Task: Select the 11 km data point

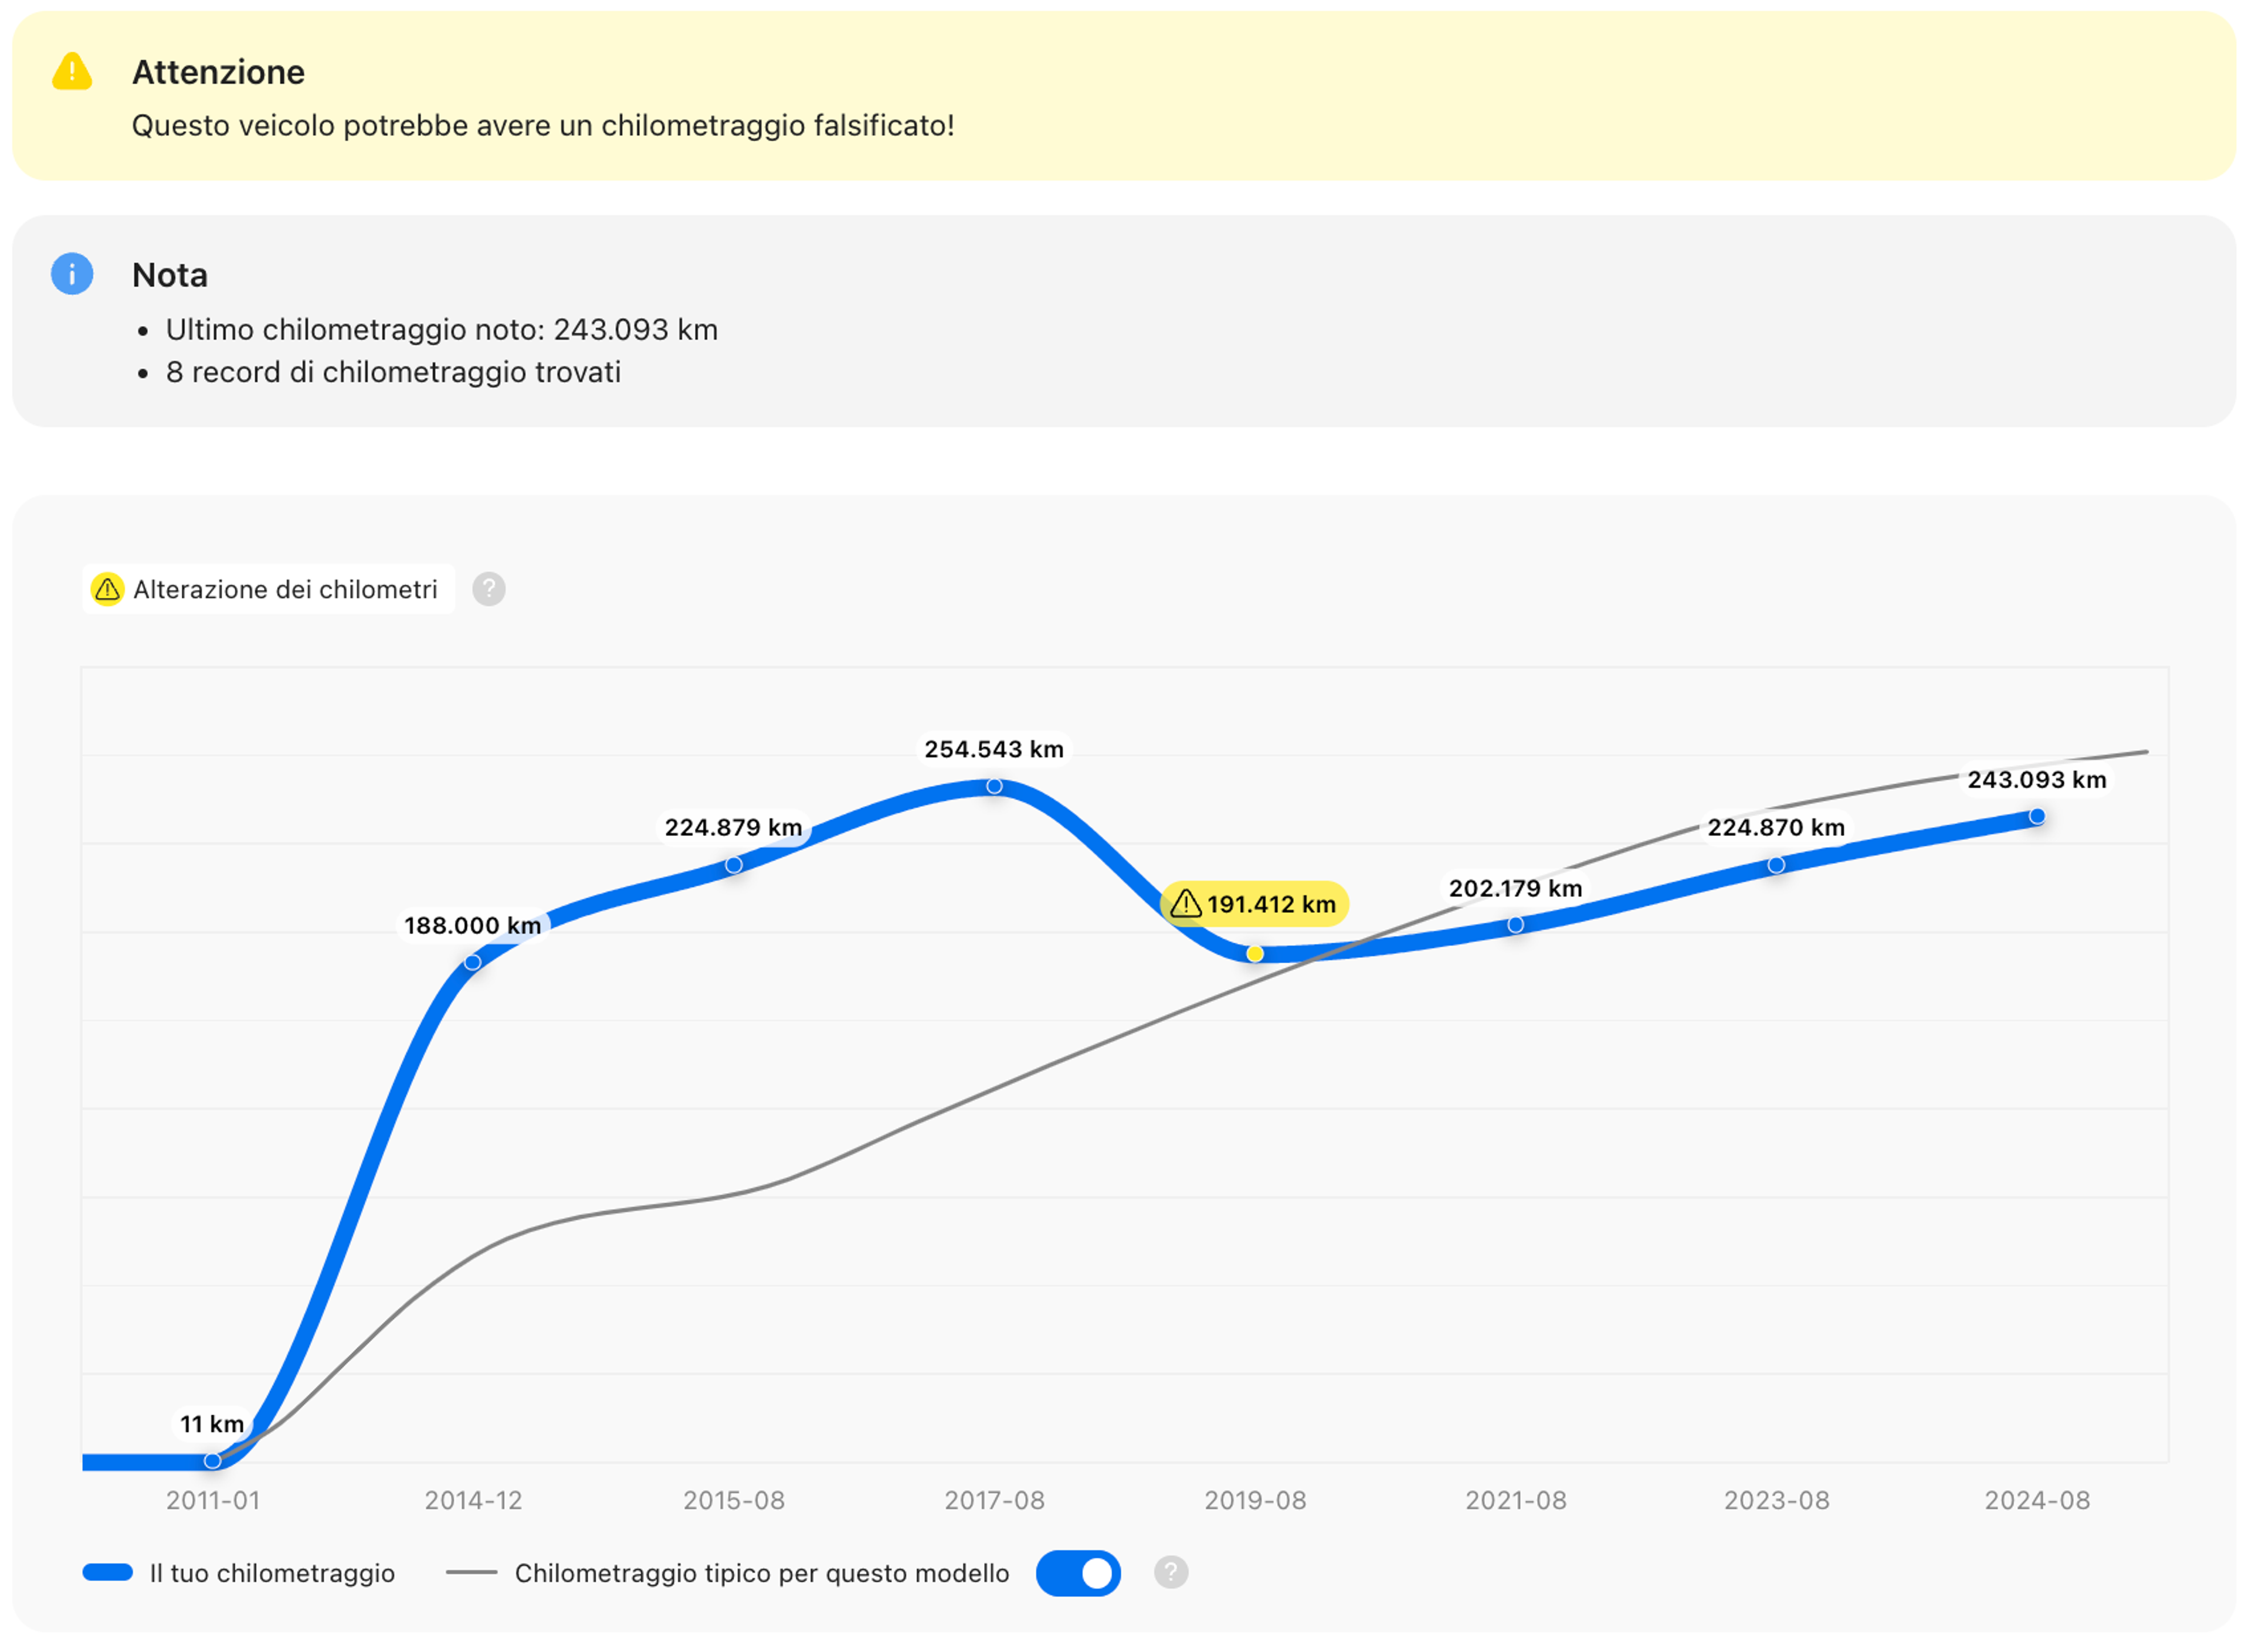Action: [x=212, y=1462]
